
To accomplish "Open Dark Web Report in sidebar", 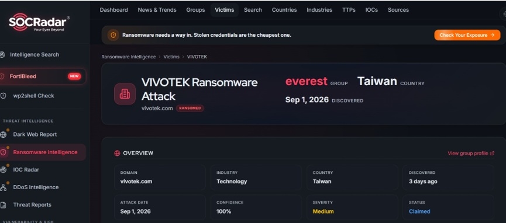I will click(x=35, y=134).
